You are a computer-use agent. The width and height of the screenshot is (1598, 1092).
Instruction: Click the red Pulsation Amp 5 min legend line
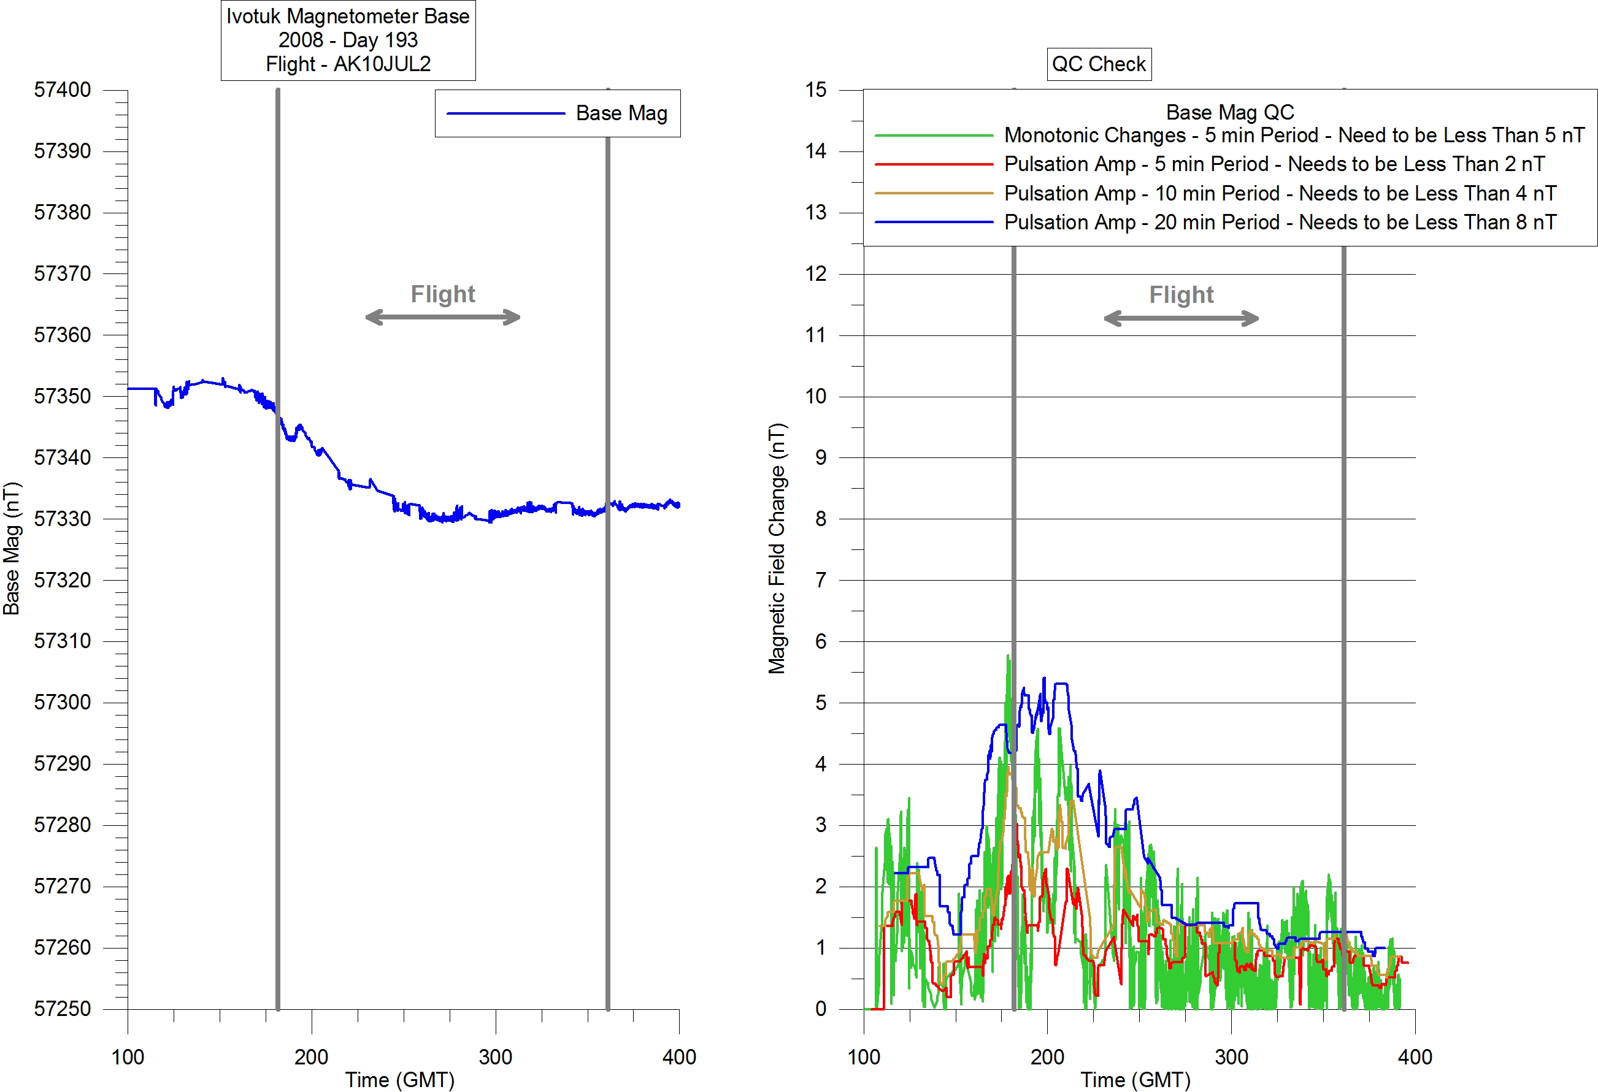[x=933, y=164]
